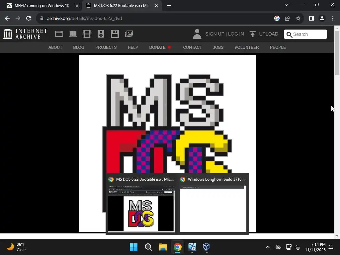Click the Internet Archive Search field

[305, 34]
